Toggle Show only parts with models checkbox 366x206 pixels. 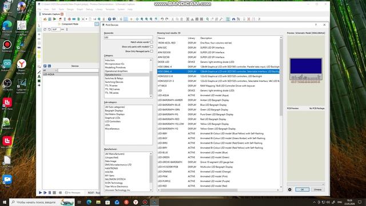152,47
